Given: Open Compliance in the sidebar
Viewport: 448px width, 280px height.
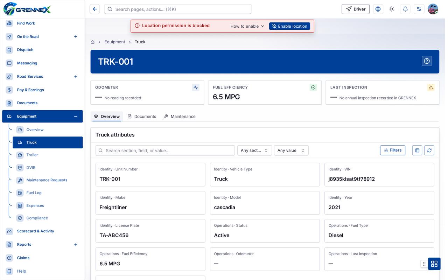Looking at the screenshot, I should click(48, 218).
